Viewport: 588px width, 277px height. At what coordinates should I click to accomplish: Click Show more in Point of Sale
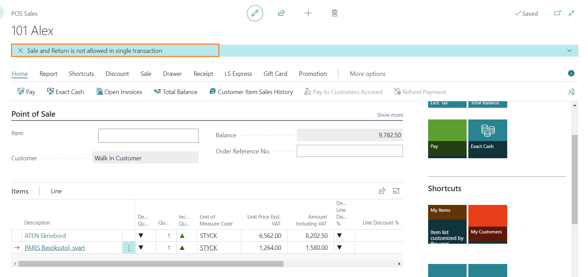click(x=390, y=115)
